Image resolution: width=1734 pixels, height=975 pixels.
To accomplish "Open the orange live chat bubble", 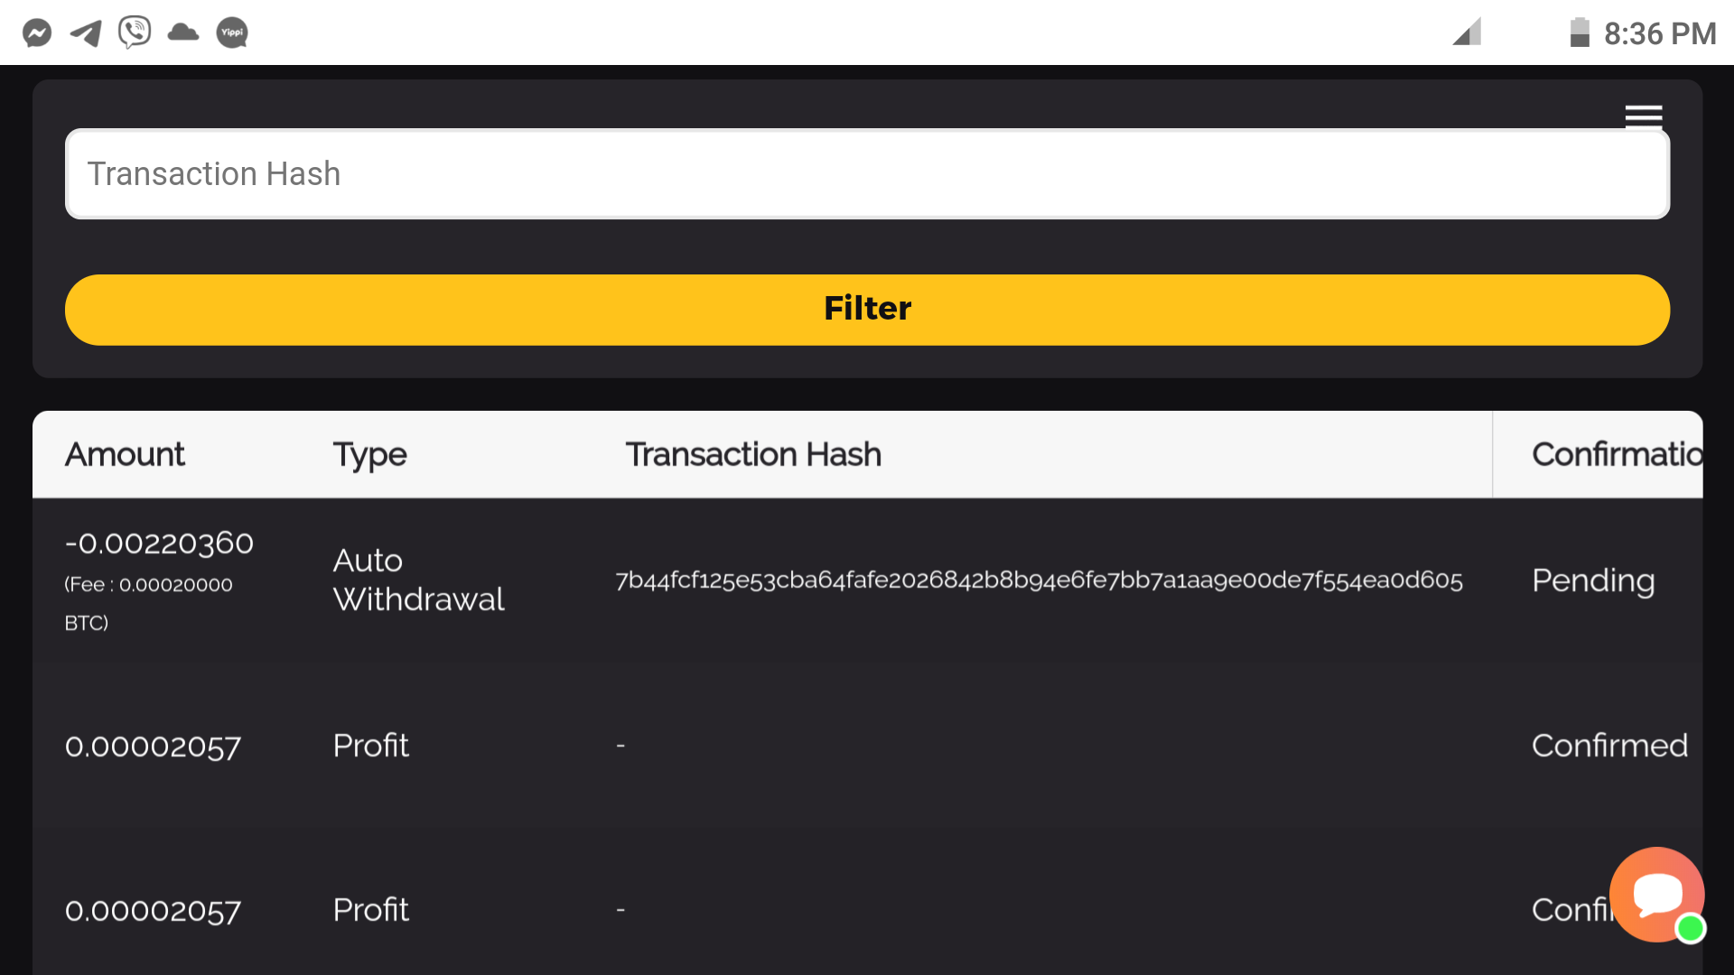I will coord(1657,895).
